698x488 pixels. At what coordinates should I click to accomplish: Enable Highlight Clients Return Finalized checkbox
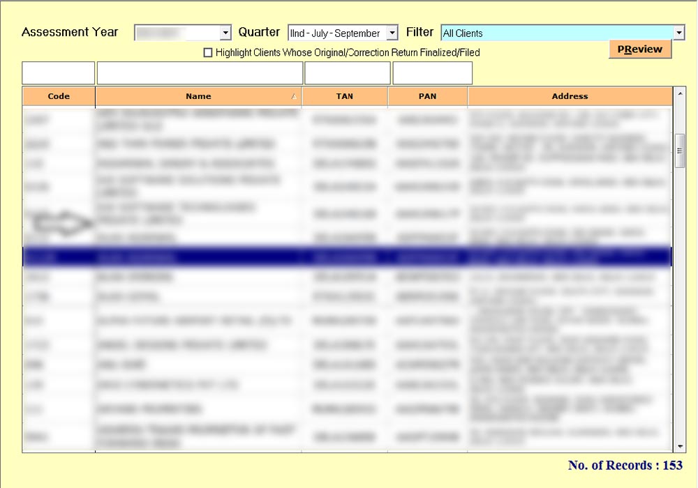coord(207,52)
